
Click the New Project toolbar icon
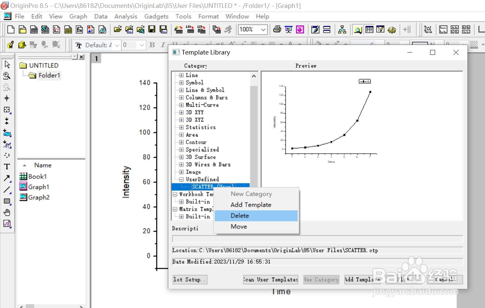tap(11, 30)
